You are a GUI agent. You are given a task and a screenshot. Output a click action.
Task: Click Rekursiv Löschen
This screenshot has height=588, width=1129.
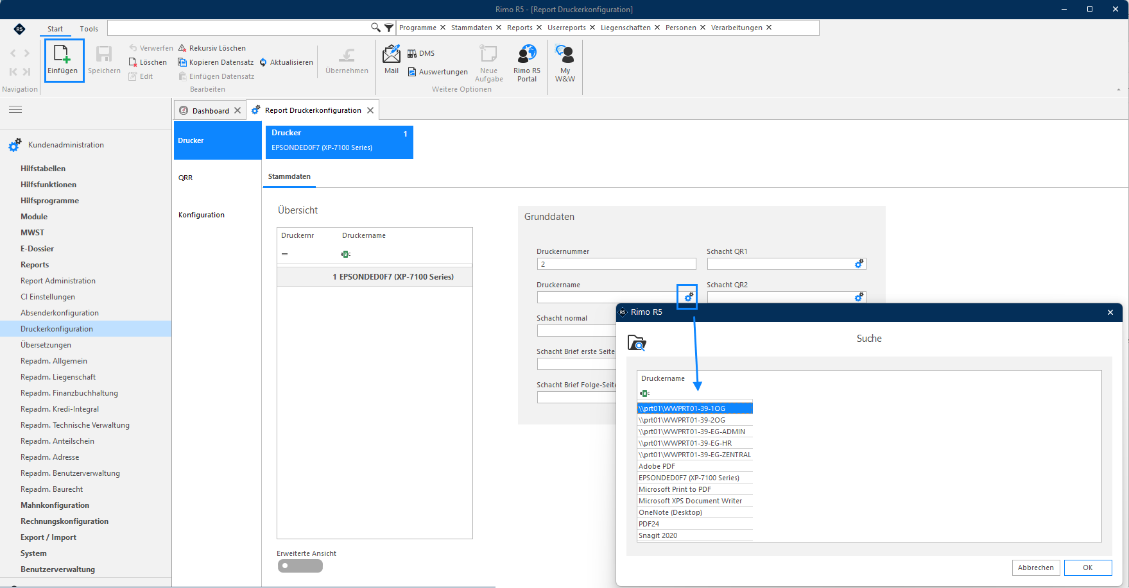point(212,48)
